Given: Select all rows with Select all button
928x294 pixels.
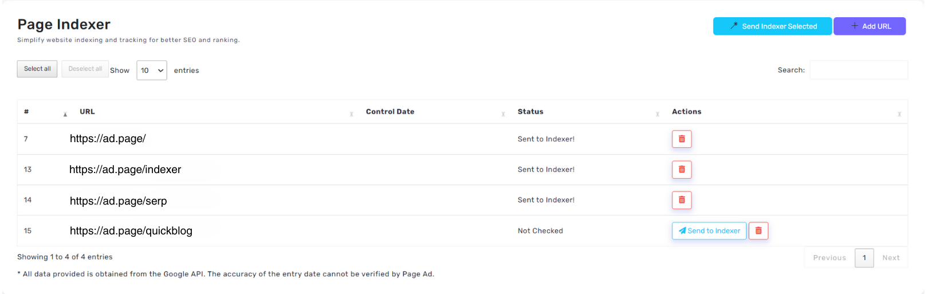Looking at the screenshot, I should tap(37, 69).
